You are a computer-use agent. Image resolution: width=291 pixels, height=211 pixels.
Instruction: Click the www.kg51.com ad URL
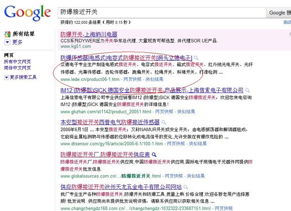coord(76,47)
